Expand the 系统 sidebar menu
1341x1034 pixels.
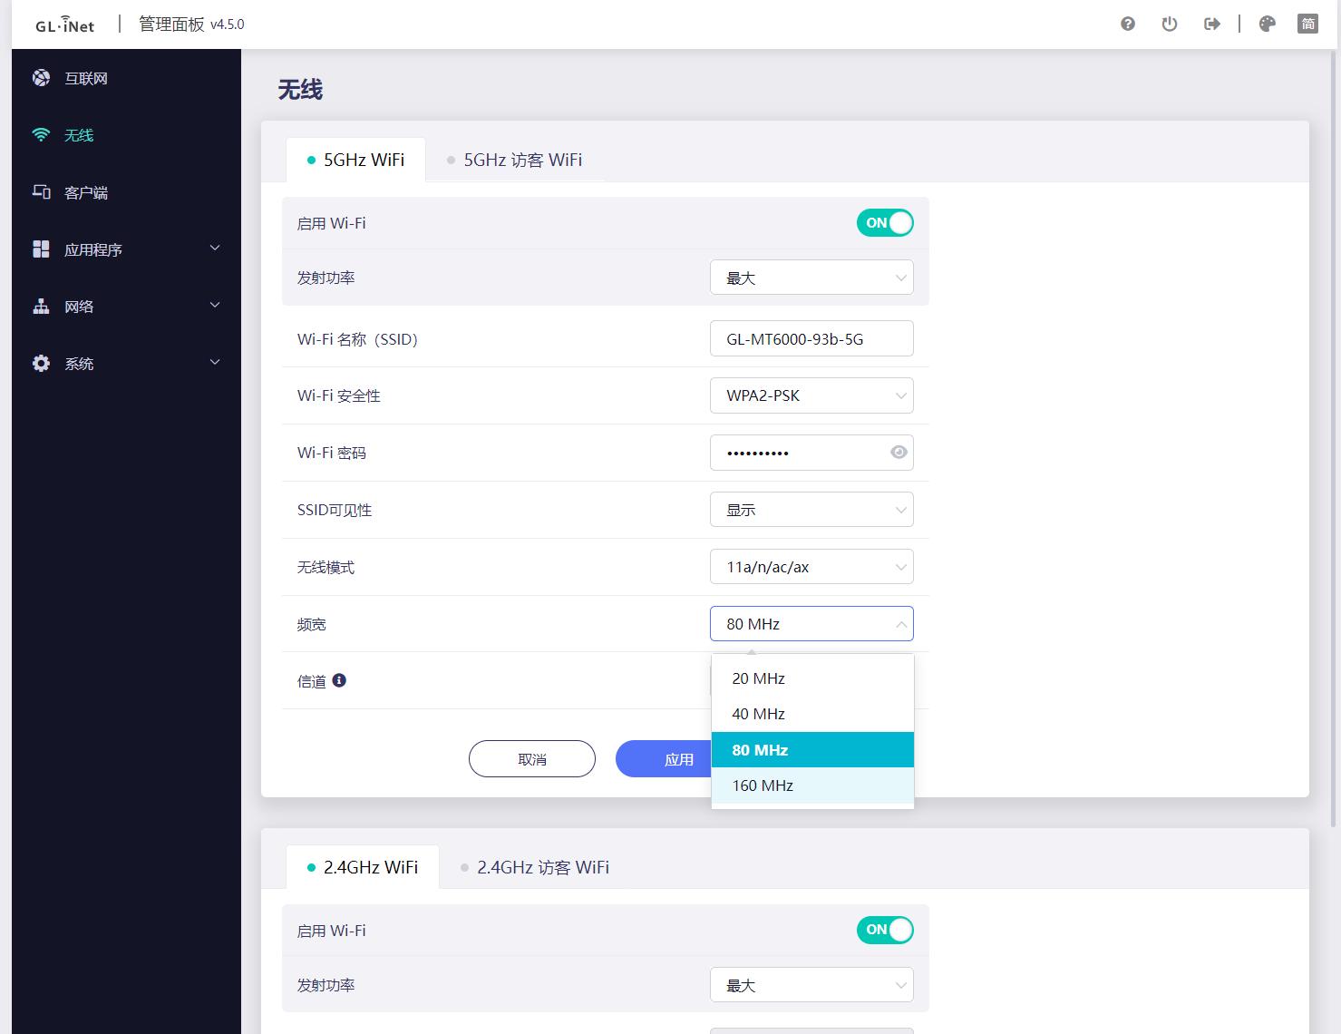click(x=80, y=363)
